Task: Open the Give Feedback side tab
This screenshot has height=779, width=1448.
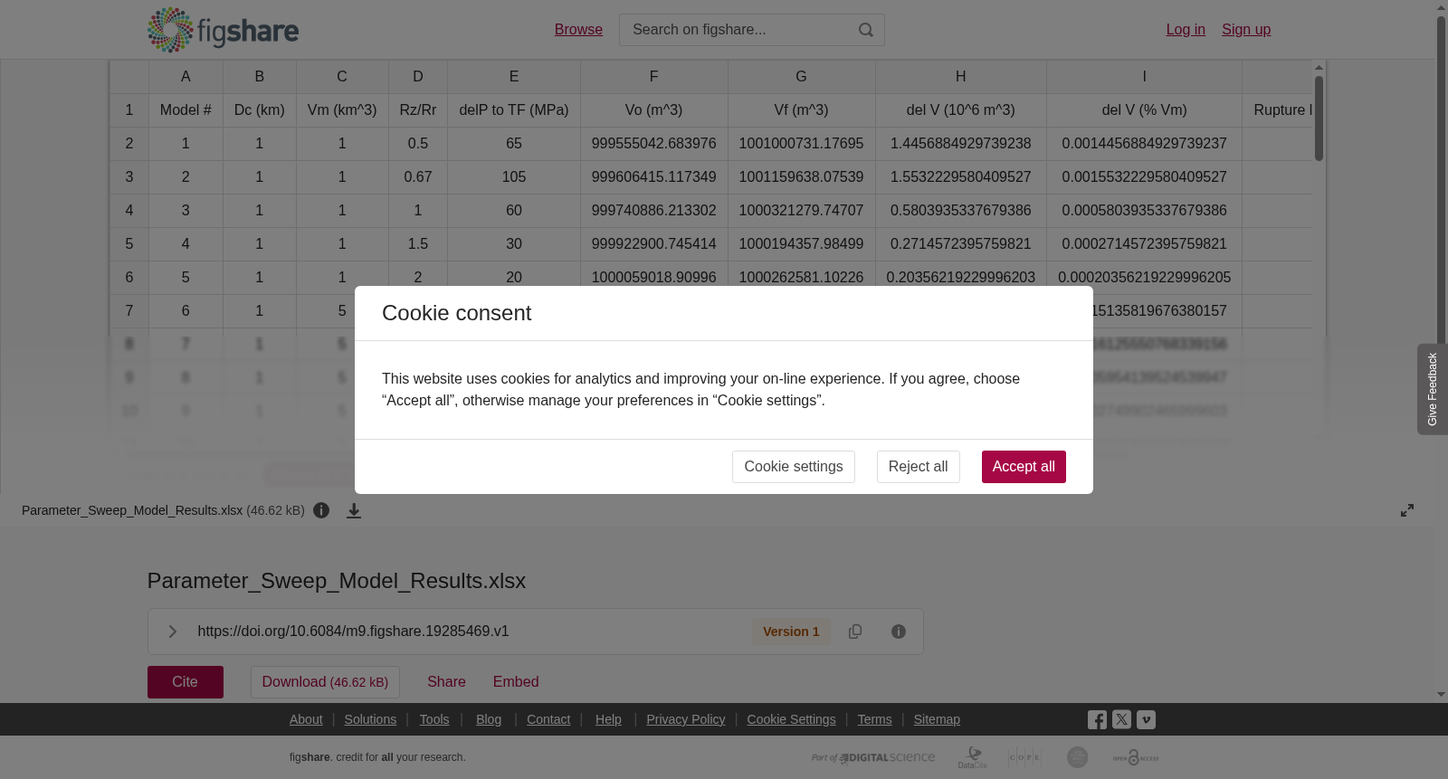Action: [1433, 389]
